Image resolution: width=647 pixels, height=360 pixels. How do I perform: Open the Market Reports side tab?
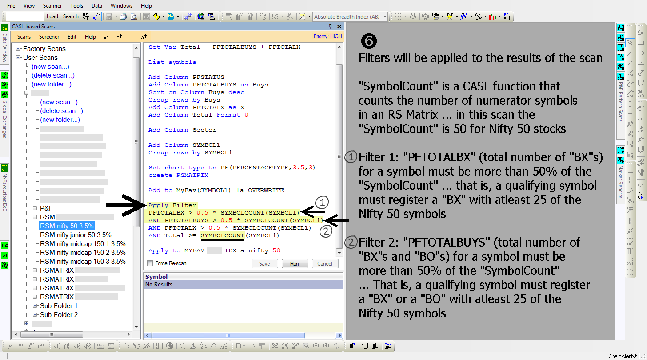coord(621,178)
